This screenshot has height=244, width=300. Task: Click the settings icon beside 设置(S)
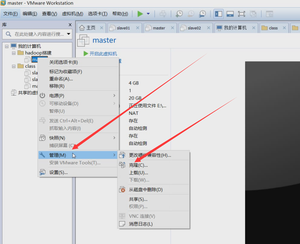point(42,172)
